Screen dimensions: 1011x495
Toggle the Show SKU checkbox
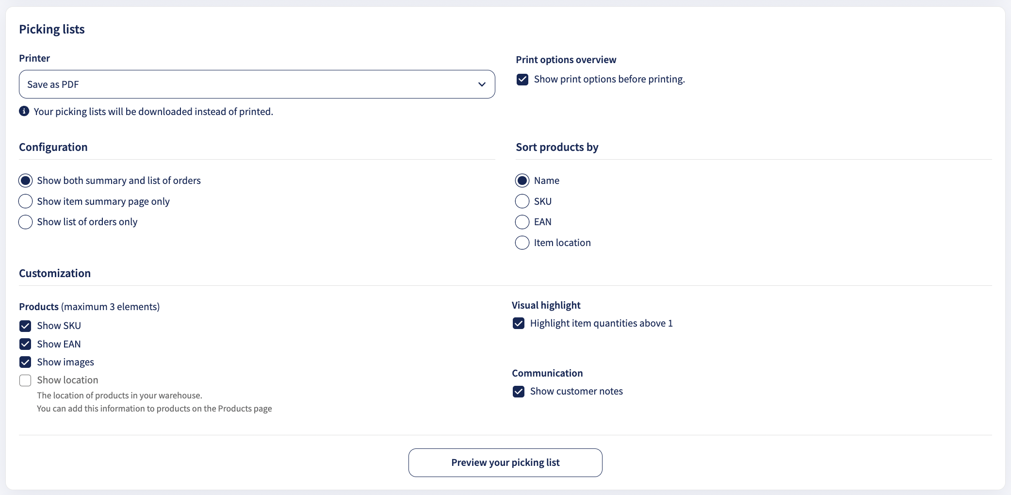click(x=25, y=326)
